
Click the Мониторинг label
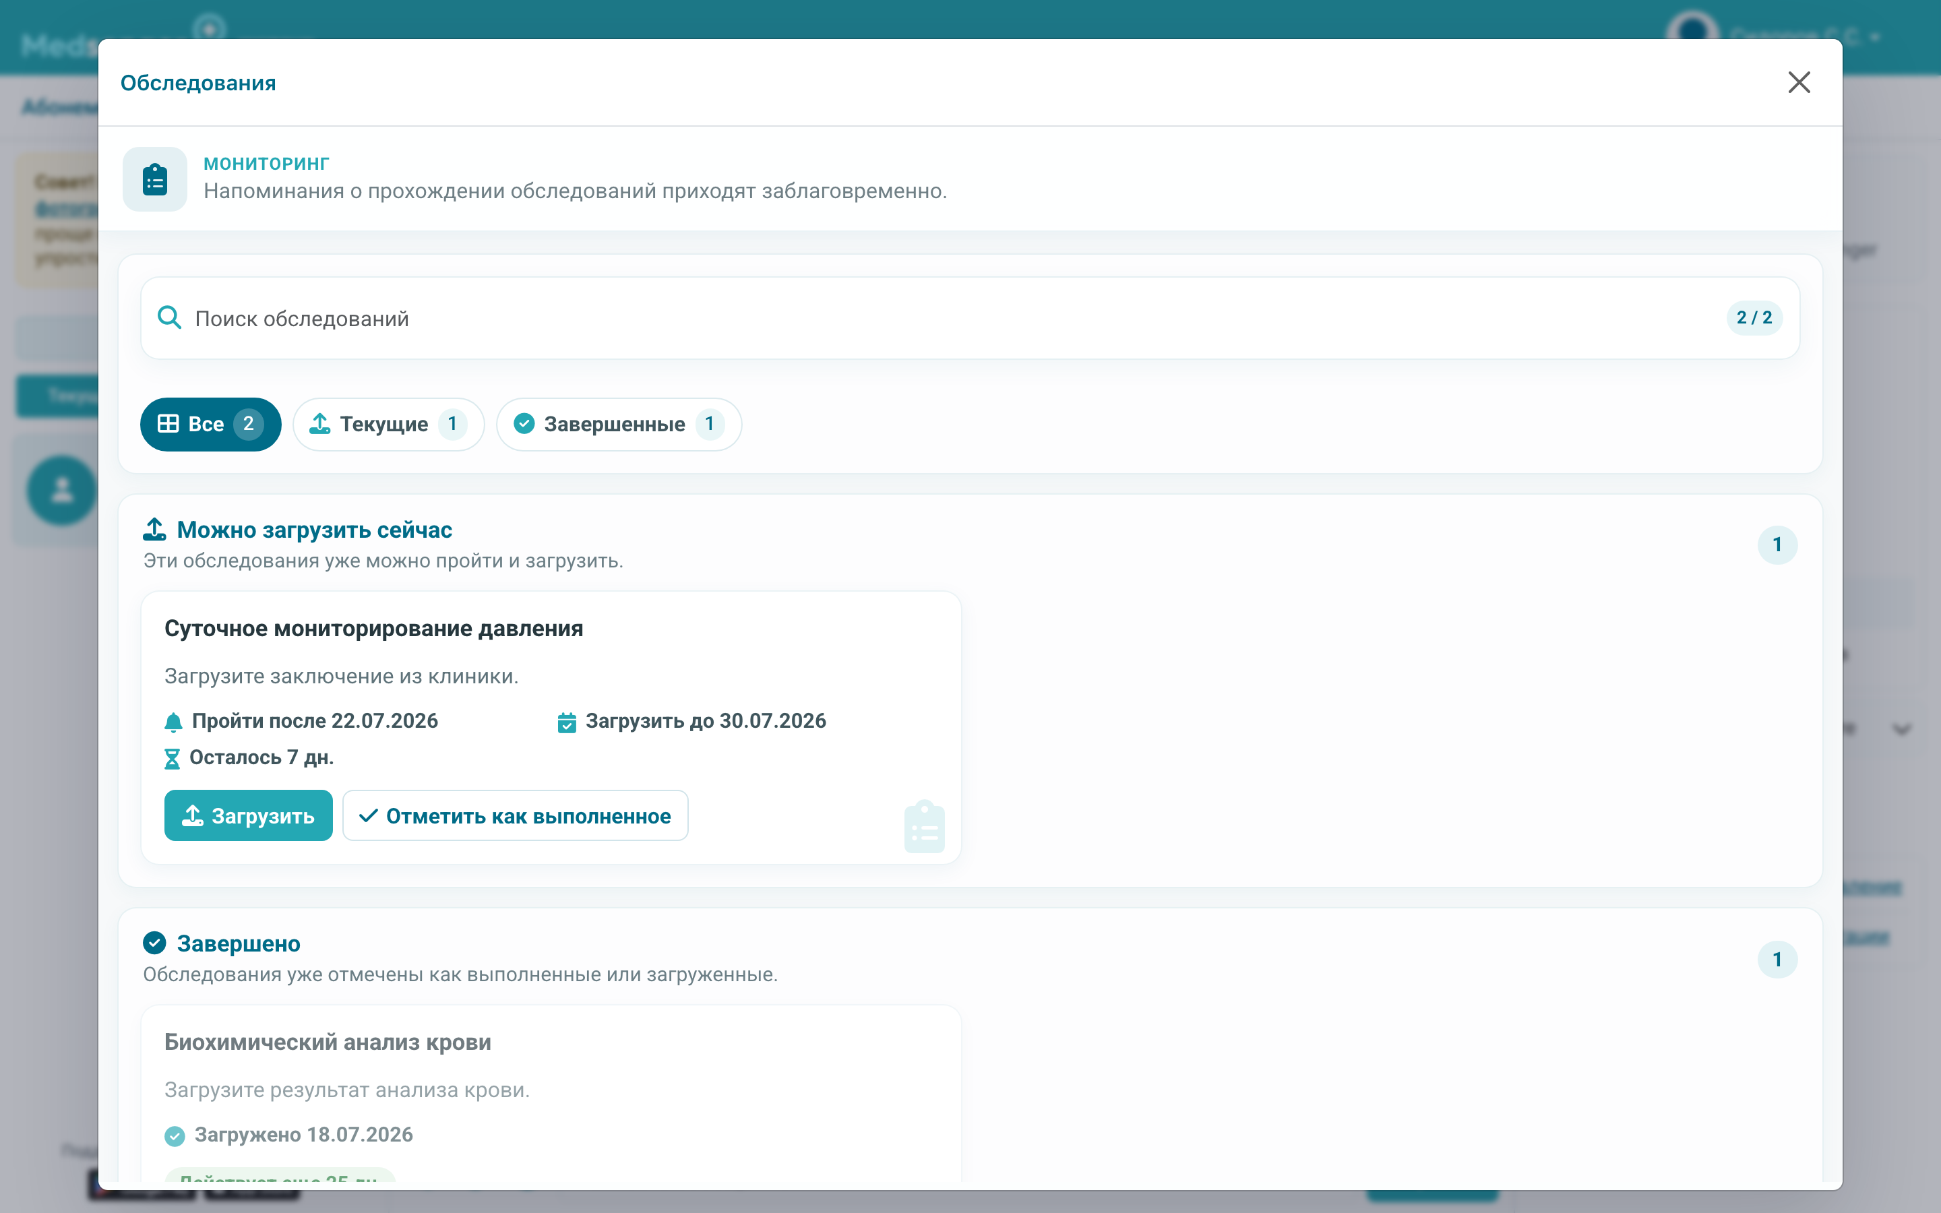pyautogui.click(x=266, y=164)
